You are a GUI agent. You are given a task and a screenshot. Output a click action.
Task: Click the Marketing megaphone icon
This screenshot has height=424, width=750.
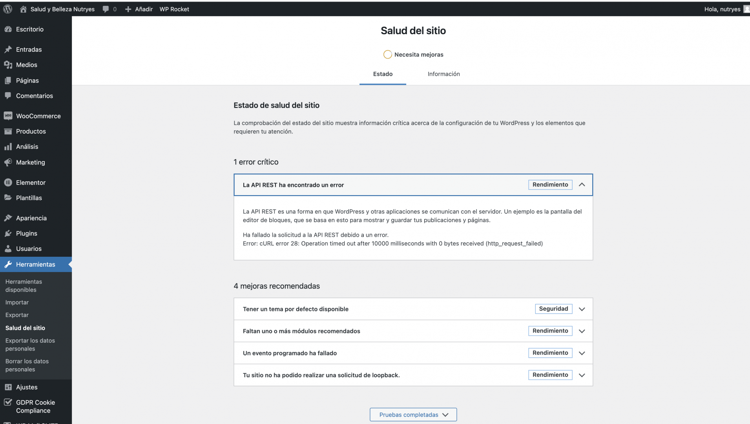click(x=8, y=162)
